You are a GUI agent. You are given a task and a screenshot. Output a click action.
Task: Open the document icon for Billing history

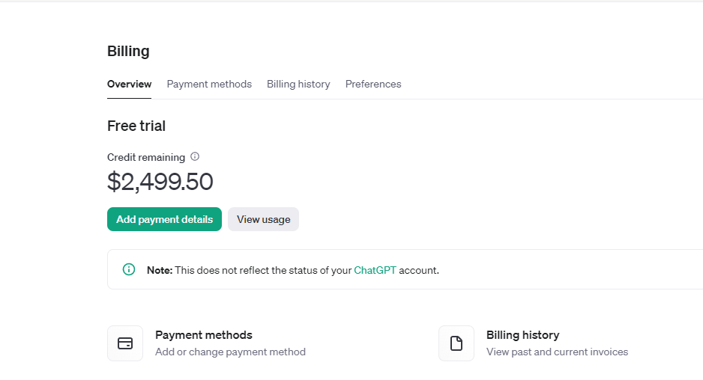pos(456,343)
